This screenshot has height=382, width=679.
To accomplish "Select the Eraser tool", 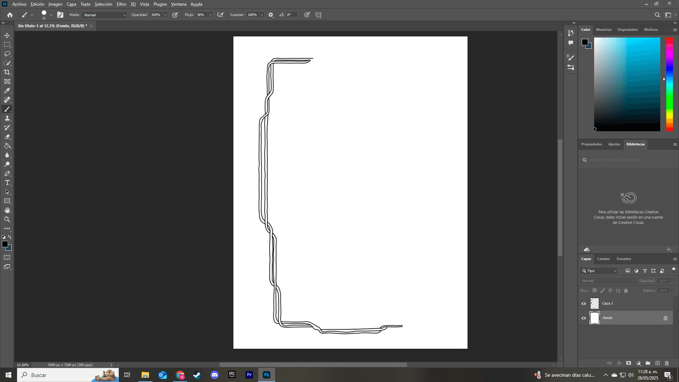I will (7, 137).
